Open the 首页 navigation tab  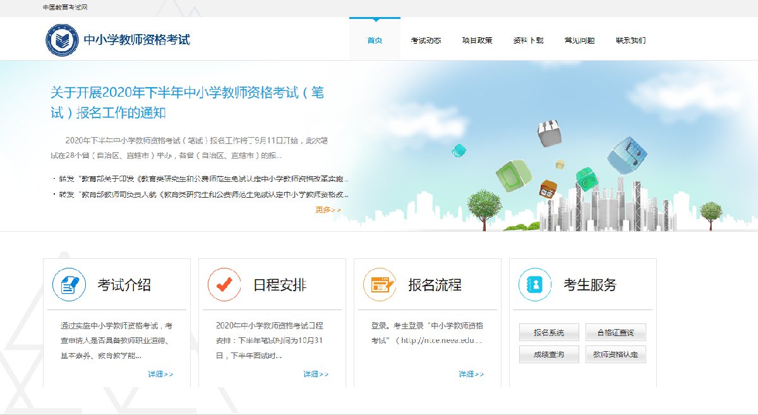(x=375, y=40)
